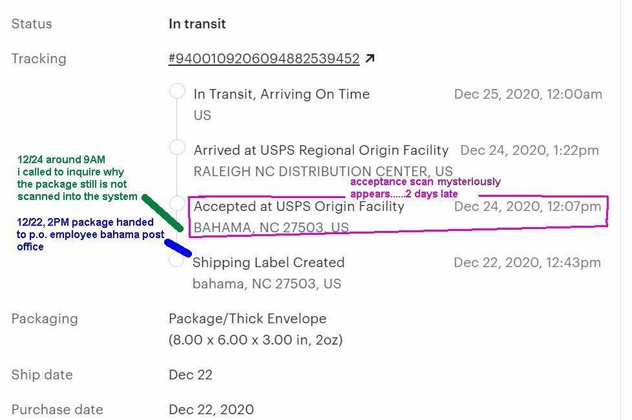The height and width of the screenshot is (420, 632).
Task: Click the green 12/24 phone inquiry annotation
Action: pos(77,178)
